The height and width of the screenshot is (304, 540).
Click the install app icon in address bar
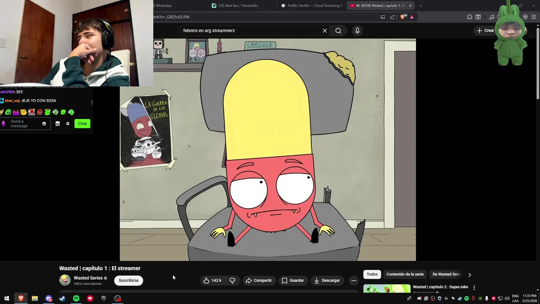pyautogui.click(x=383, y=17)
